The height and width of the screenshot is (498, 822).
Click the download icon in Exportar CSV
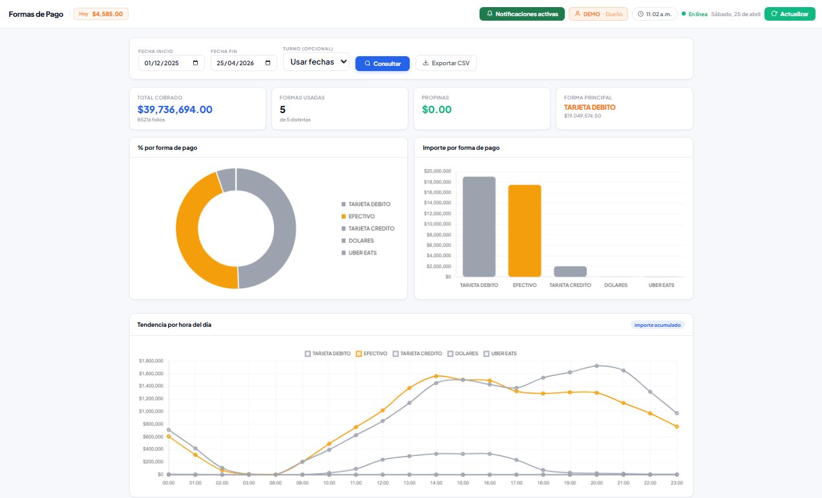tap(426, 63)
